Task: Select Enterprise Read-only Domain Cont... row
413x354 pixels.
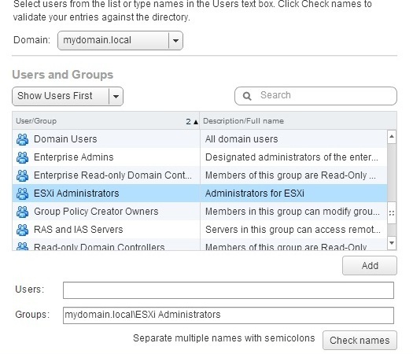Action: (200, 175)
